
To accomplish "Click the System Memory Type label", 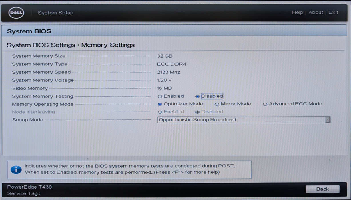I will (40, 64).
